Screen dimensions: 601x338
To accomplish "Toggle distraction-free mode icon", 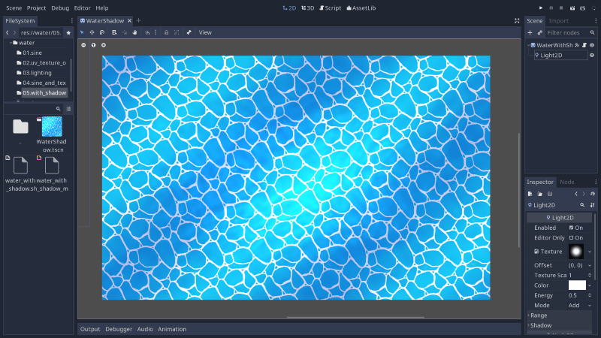I will pos(517,21).
